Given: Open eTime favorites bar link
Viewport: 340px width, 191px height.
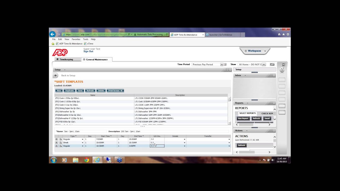Looking at the screenshot, I should 89,44.
